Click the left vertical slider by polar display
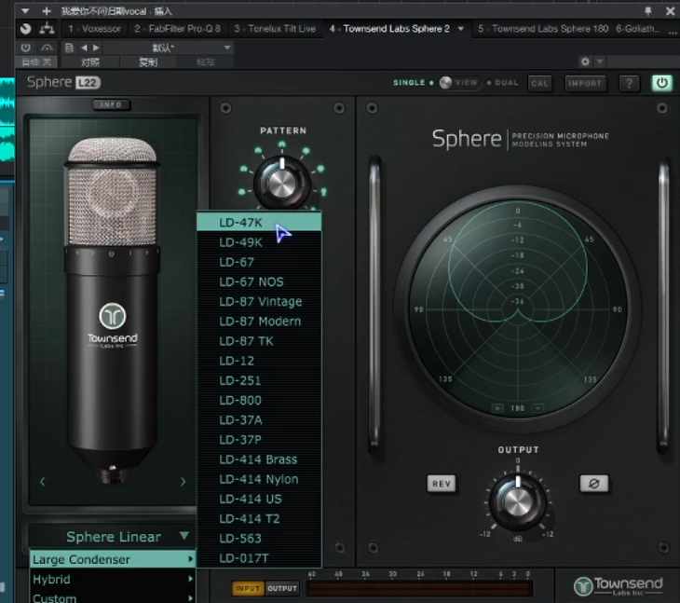680x603 pixels. 375,304
